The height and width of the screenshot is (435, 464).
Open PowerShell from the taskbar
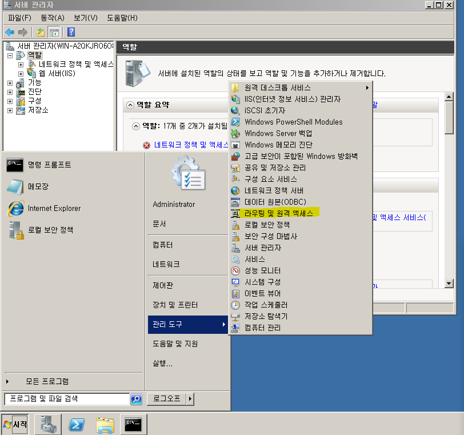tap(77, 425)
